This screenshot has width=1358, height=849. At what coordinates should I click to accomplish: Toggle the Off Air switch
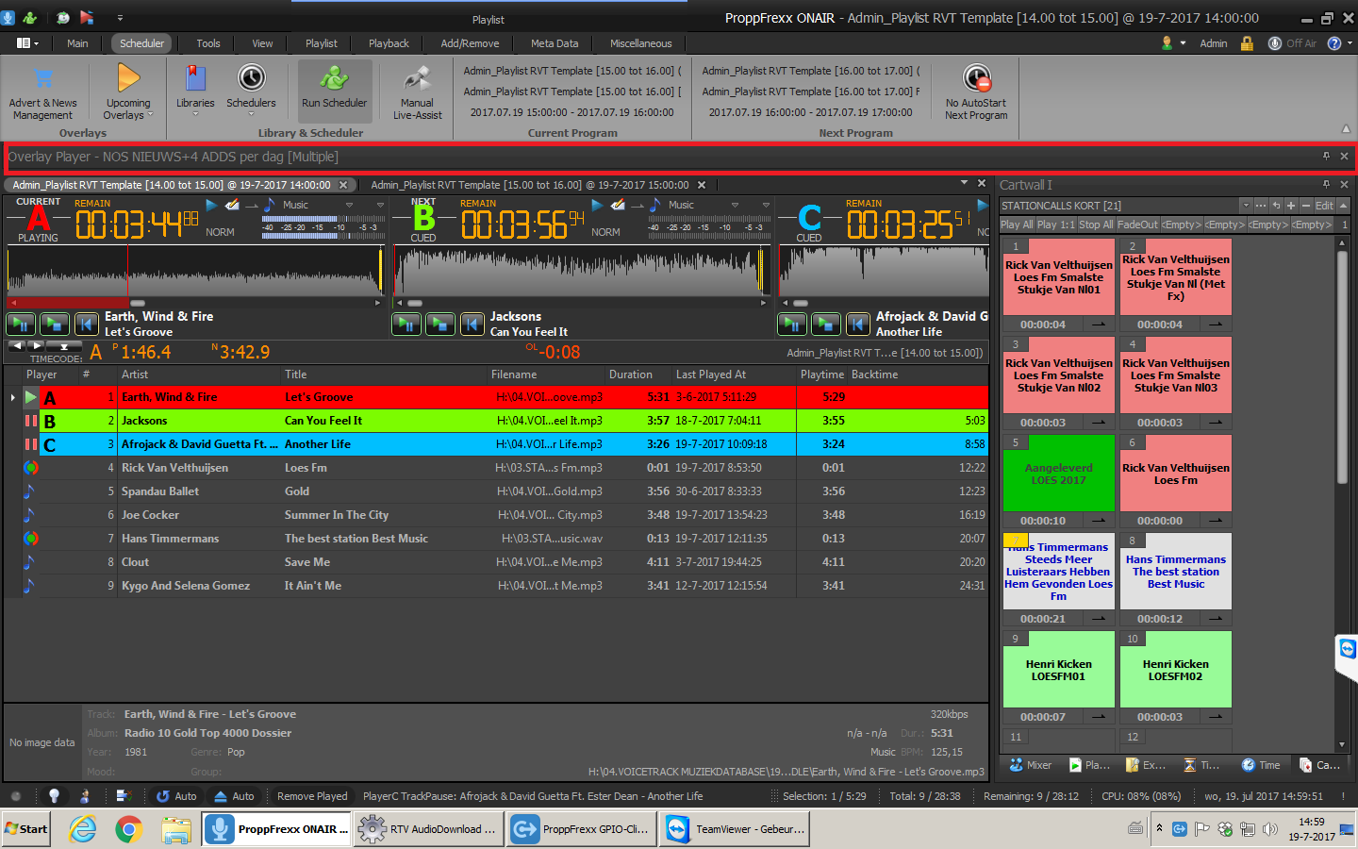pyautogui.click(x=1292, y=43)
